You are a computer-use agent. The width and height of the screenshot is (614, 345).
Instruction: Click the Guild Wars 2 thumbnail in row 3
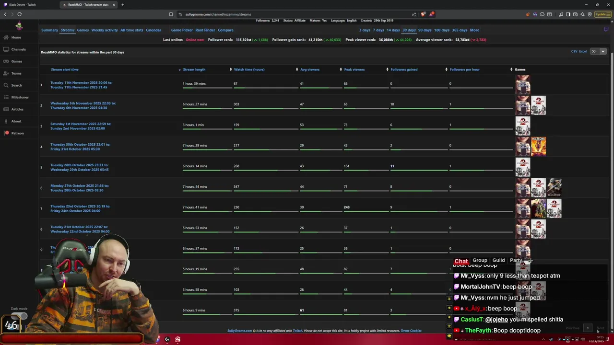[x=522, y=126]
